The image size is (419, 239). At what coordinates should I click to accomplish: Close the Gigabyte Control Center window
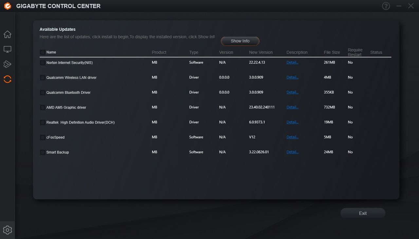[411, 6]
